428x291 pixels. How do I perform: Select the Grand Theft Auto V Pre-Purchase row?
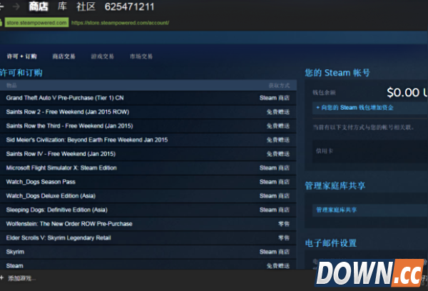pos(148,98)
